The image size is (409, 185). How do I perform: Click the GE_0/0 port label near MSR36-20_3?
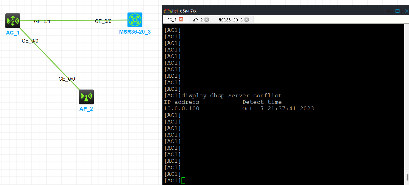(103, 21)
